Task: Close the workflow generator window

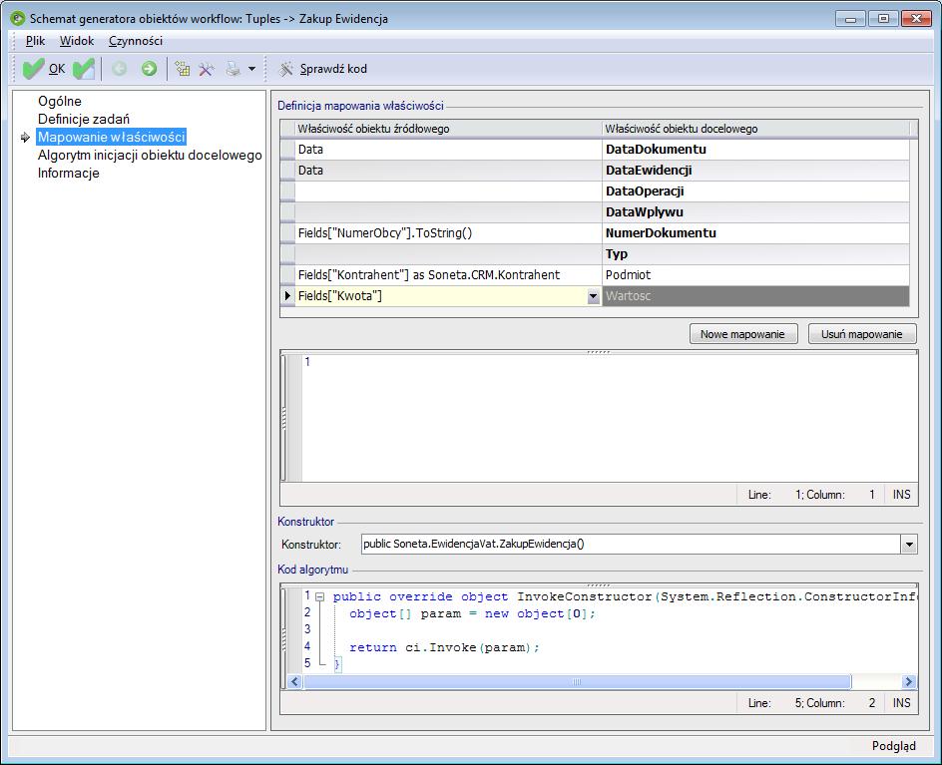Action: pyautogui.click(x=916, y=19)
